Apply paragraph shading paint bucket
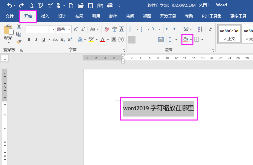The width and height of the screenshot is (253, 165). (185, 40)
